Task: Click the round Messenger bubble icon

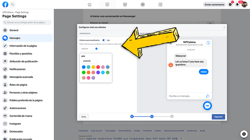Action: point(207,106)
